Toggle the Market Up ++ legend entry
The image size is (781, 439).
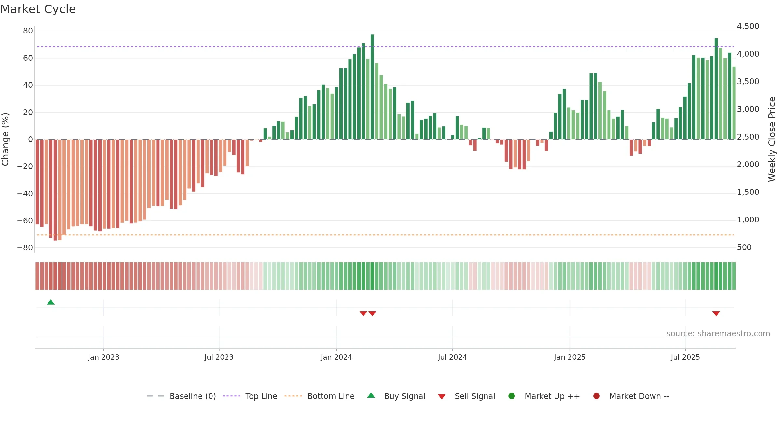point(544,396)
